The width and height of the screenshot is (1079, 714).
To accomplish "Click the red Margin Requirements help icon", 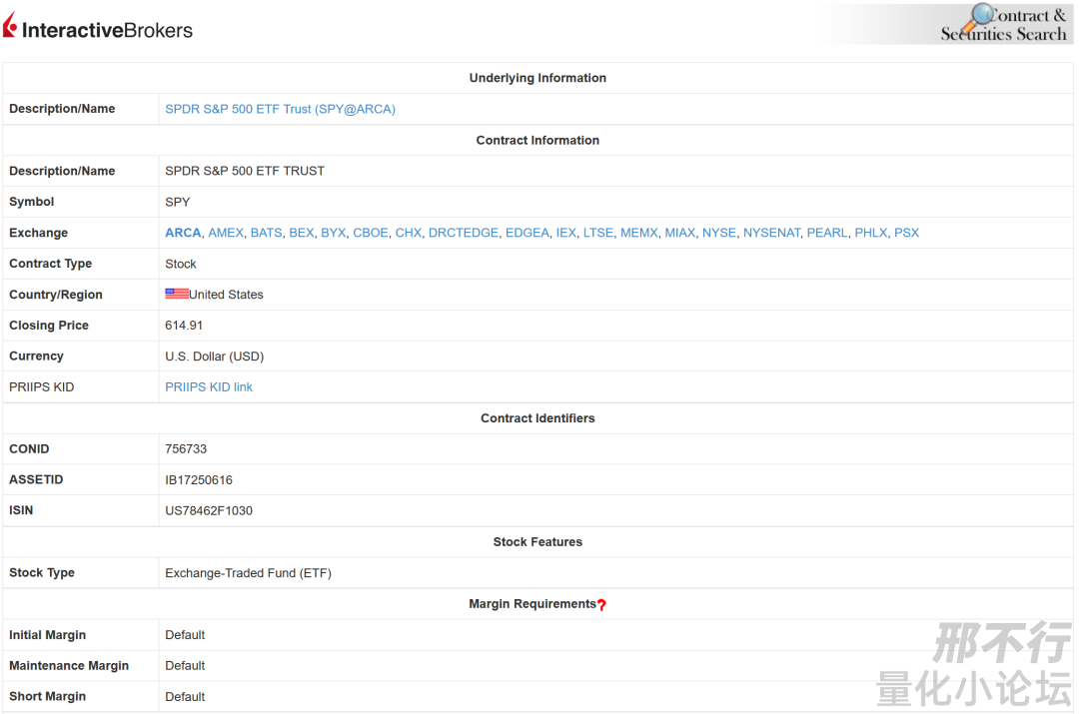I will tap(602, 604).
